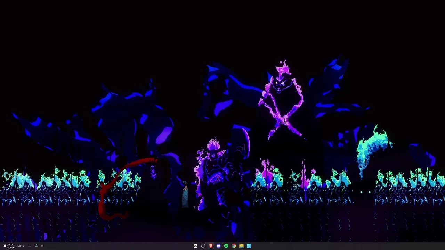The image size is (445, 250).
Task: Open the notifications bell icon
Action: (x=5, y=246)
